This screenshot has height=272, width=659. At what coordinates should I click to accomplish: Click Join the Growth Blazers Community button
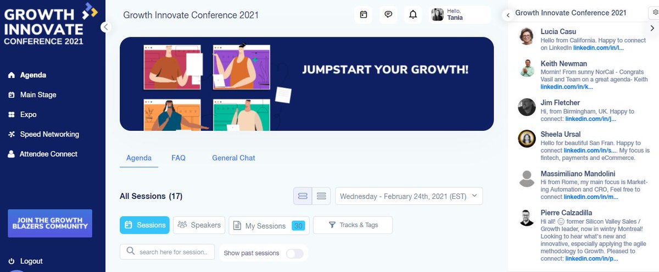point(49,223)
